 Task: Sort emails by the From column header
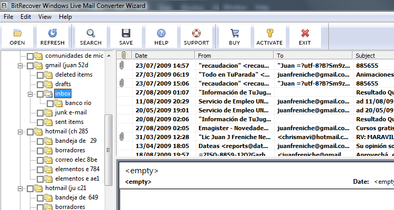click(x=234, y=55)
